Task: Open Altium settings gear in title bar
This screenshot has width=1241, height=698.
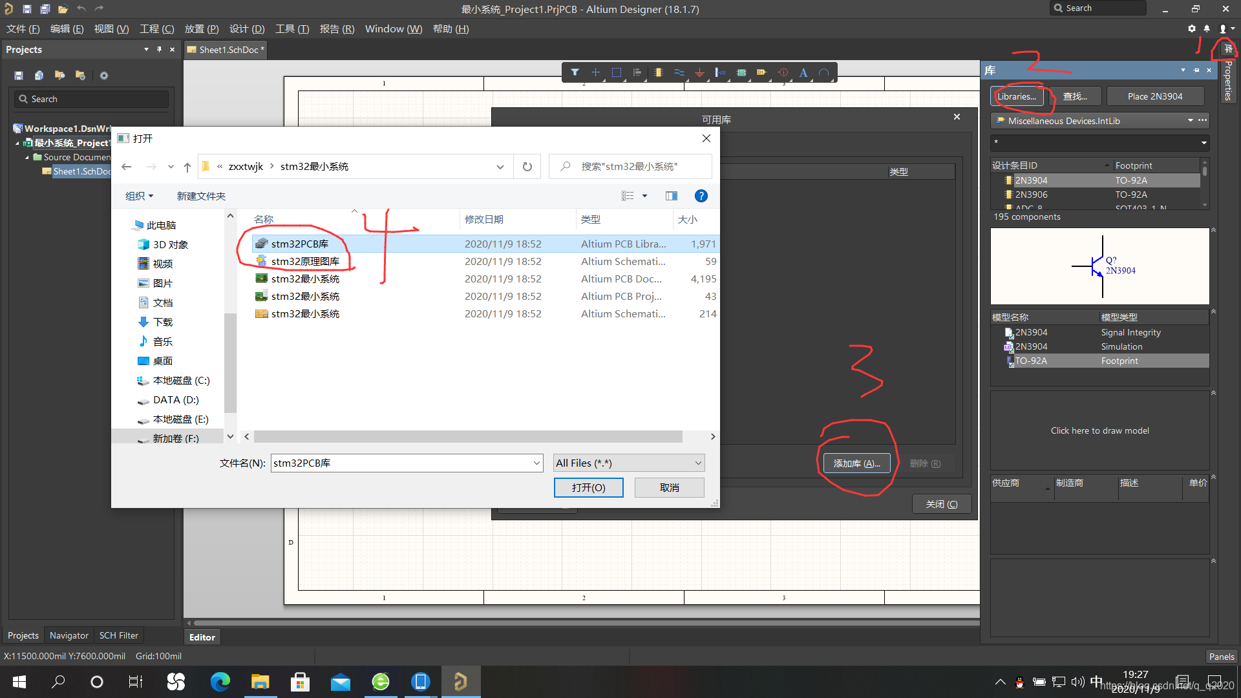Action: [1192, 29]
